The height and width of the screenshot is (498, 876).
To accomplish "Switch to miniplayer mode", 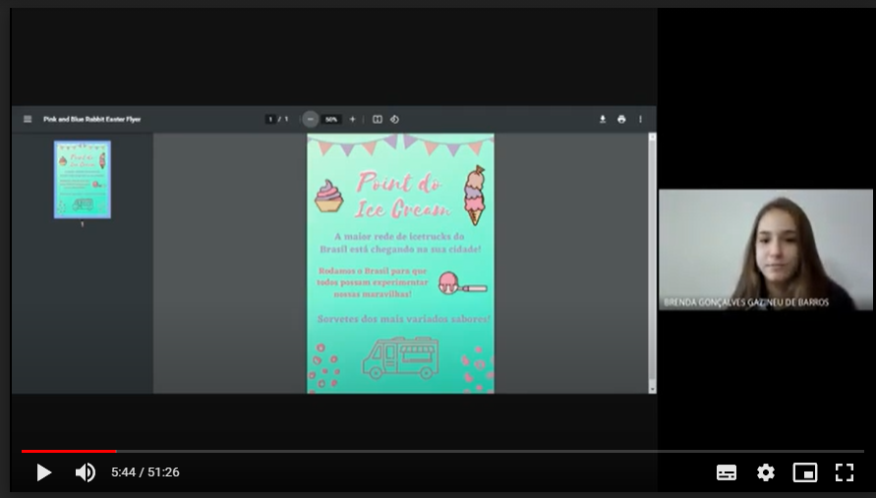I will [x=805, y=472].
